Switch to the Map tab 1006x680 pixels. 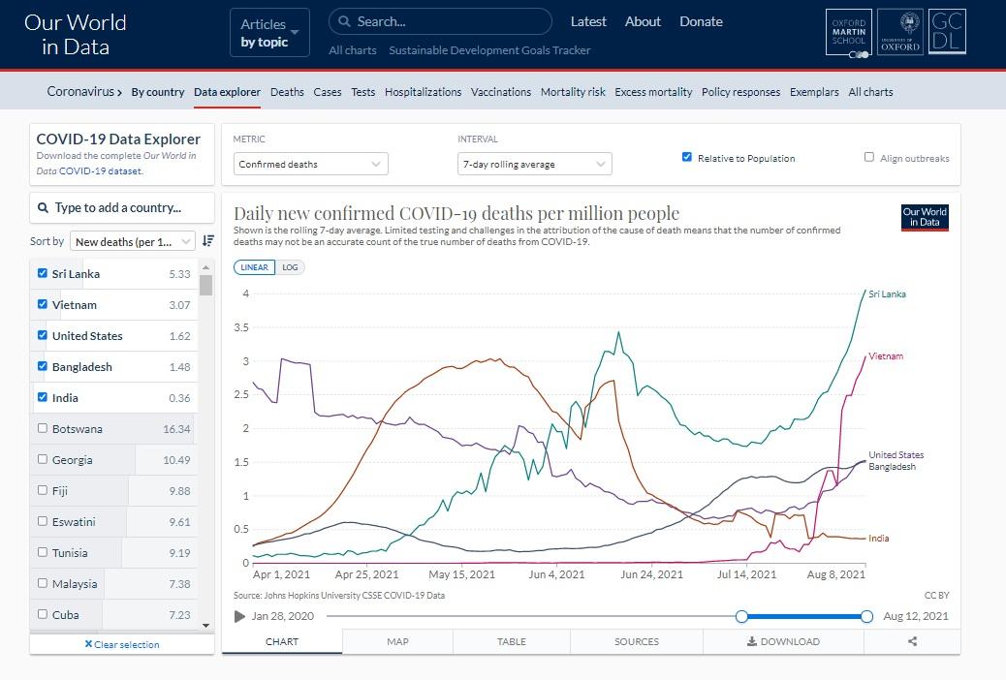(397, 641)
